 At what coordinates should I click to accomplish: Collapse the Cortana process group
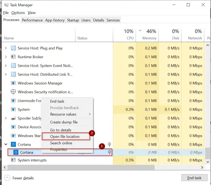6,144
